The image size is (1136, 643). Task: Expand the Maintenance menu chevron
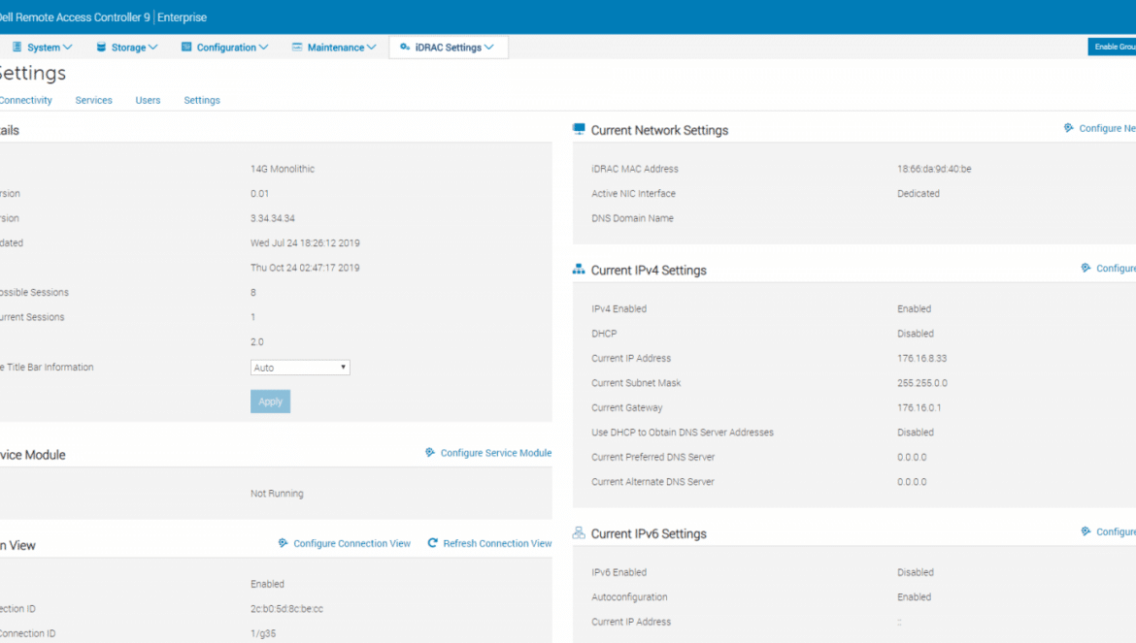[x=372, y=48]
